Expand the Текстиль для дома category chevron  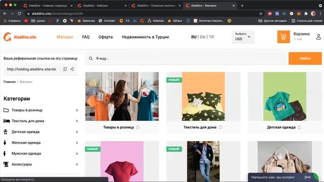pos(77,121)
